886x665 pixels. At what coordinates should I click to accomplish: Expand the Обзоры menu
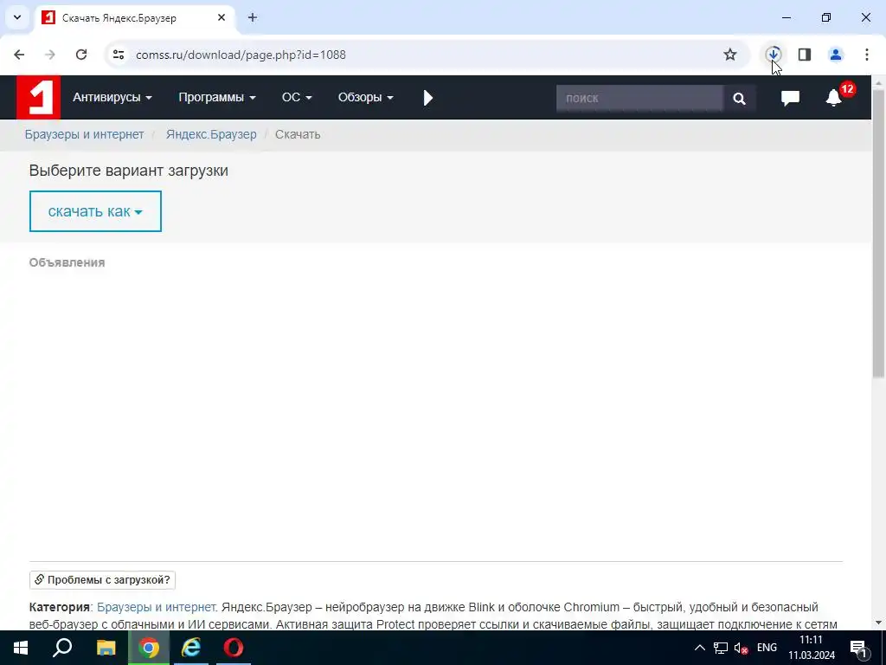[366, 97]
